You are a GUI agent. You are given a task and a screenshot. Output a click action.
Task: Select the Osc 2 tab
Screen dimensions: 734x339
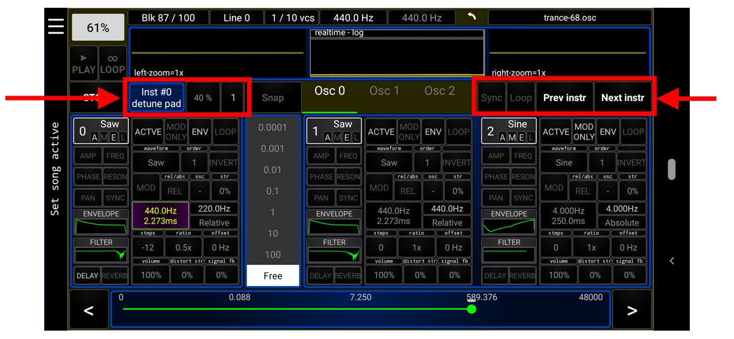pyautogui.click(x=440, y=91)
